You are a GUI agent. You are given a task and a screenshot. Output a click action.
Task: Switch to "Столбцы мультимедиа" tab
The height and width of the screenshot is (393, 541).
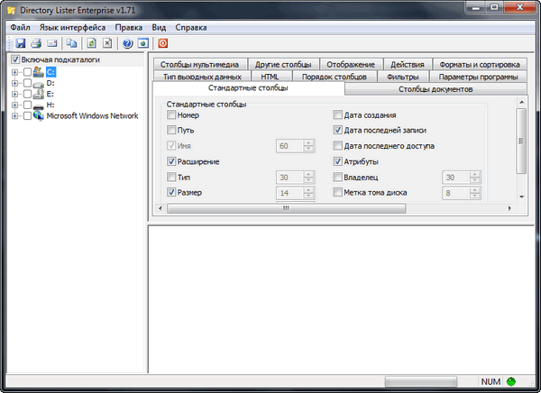click(200, 65)
